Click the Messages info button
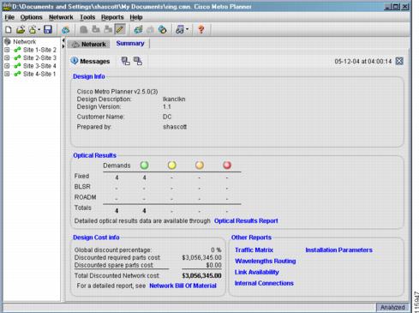 pyautogui.click(x=90, y=61)
